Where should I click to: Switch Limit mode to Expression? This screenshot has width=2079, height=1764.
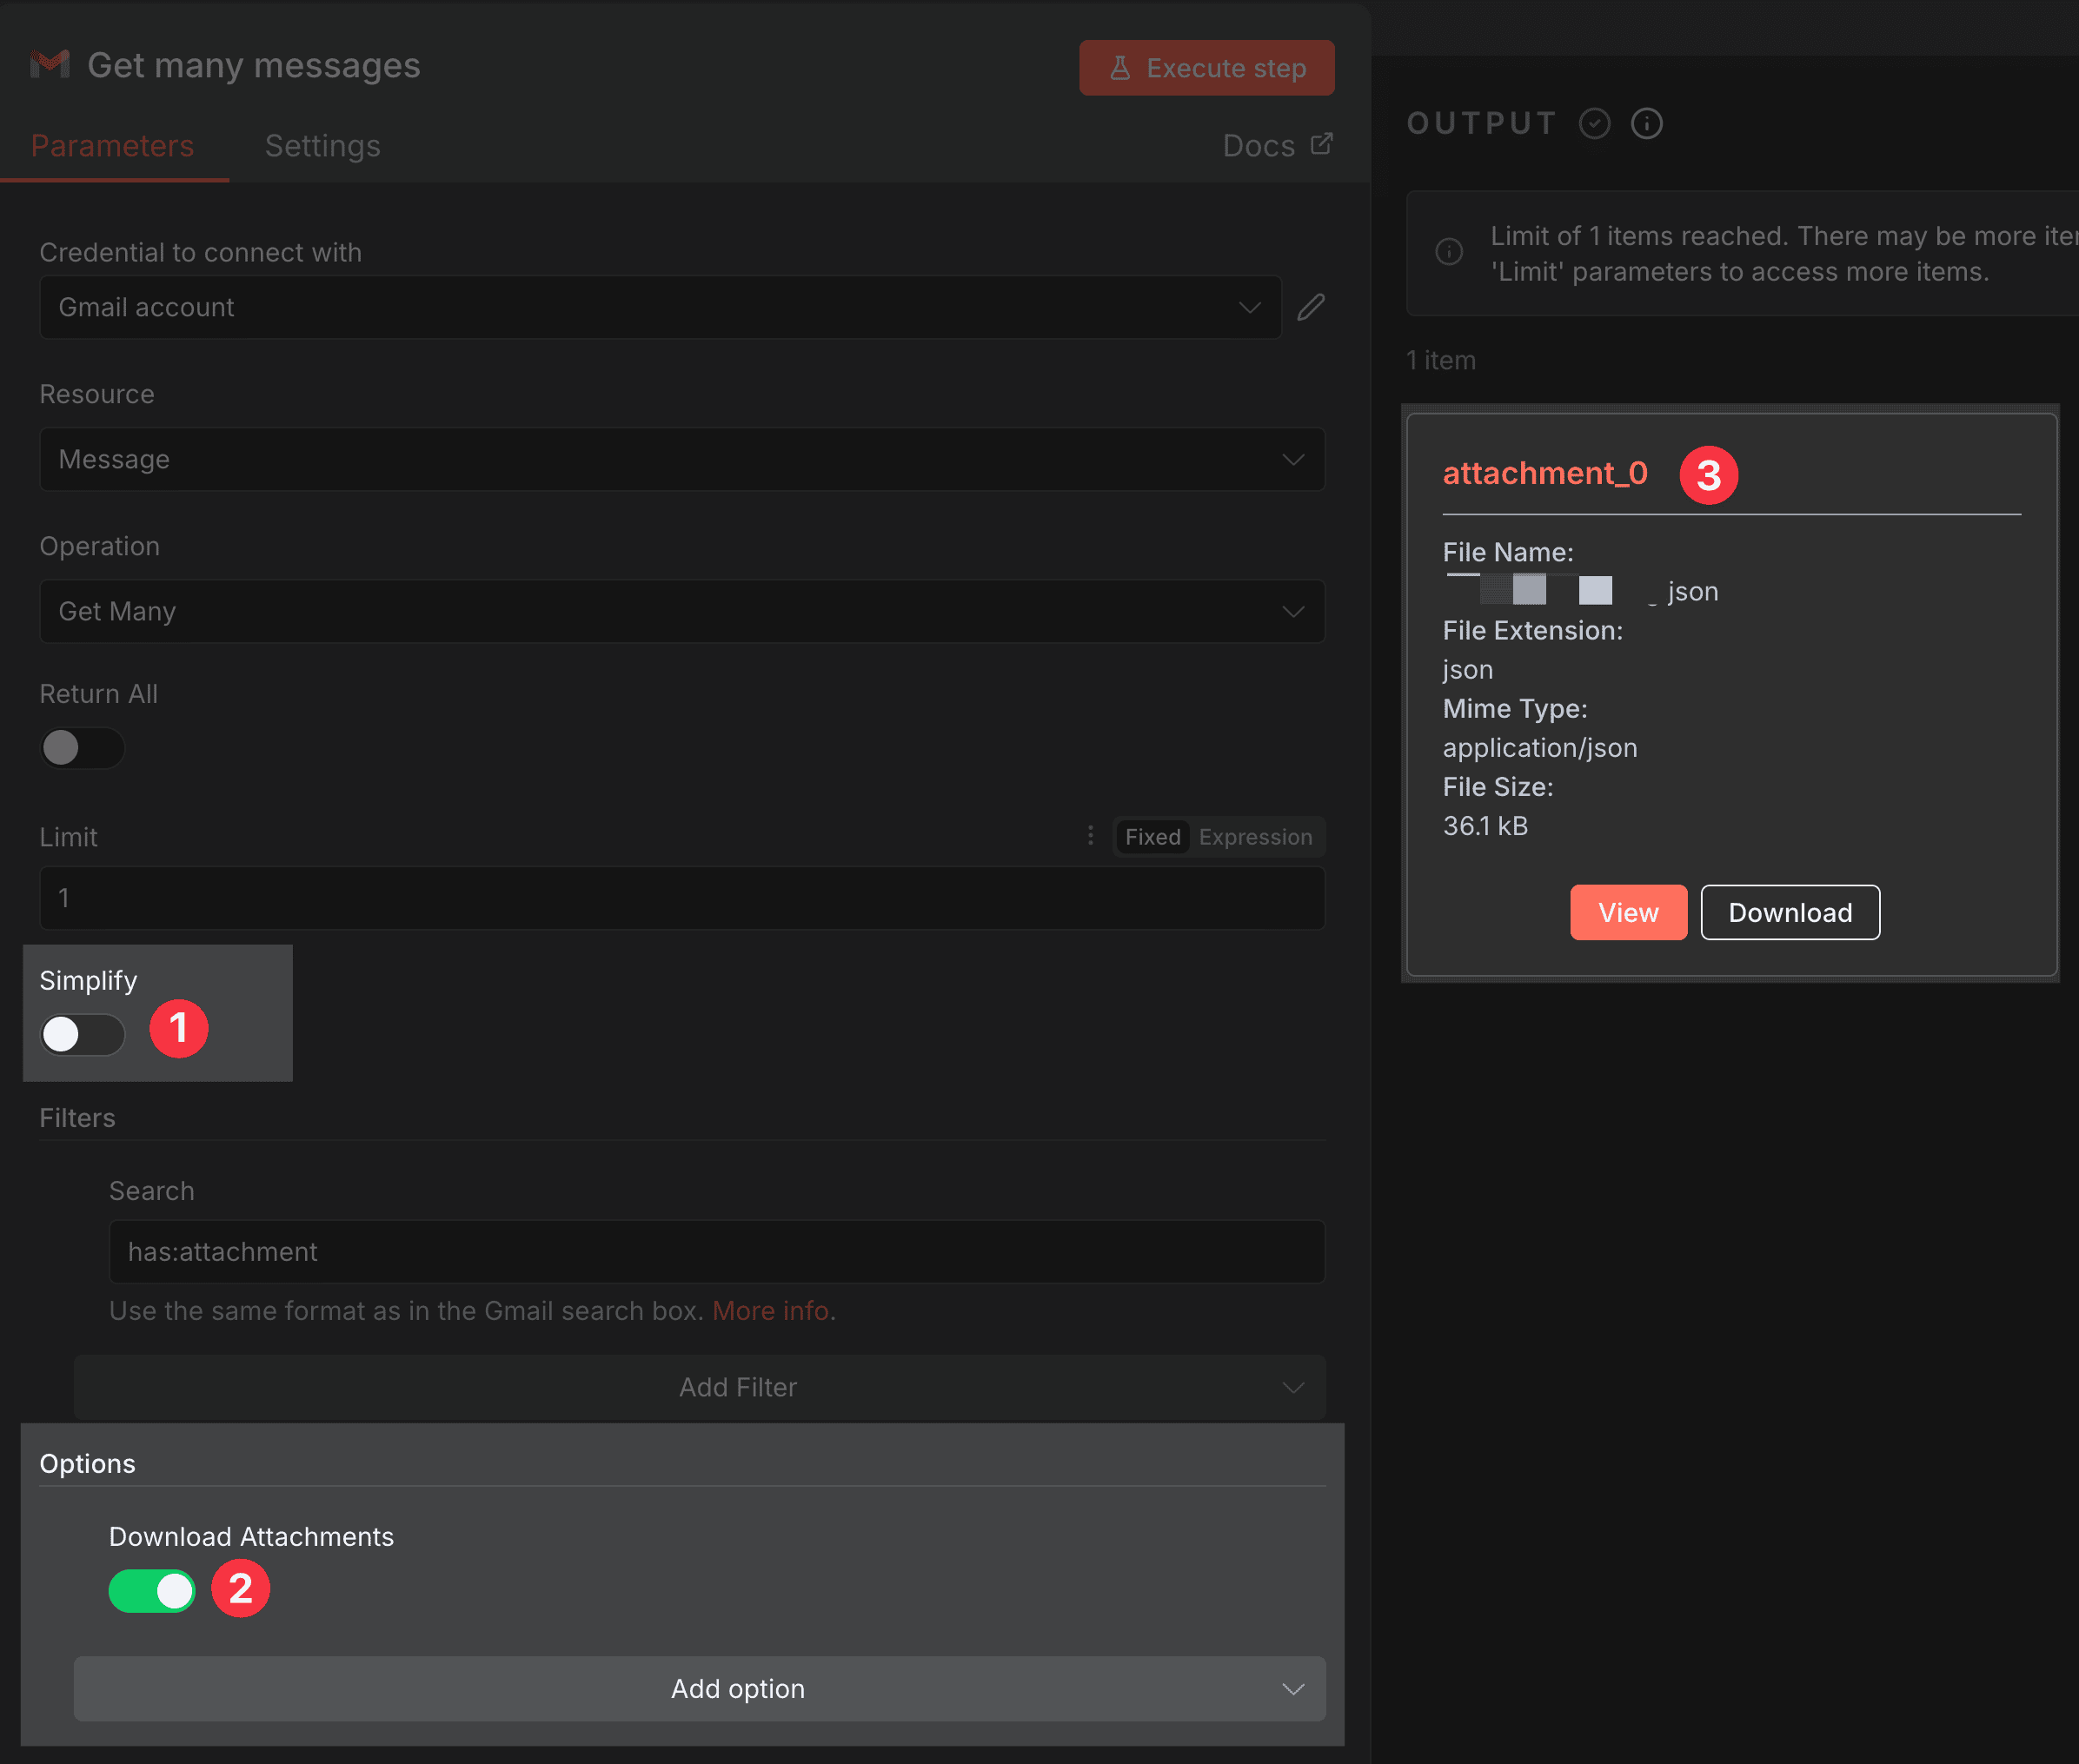[1255, 837]
